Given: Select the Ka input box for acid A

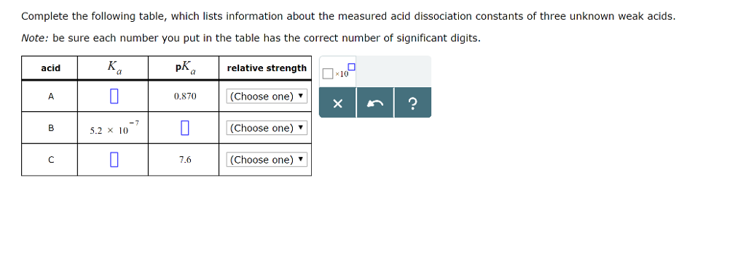Looking at the screenshot, I should pyautogui.click(x=113, y=97).
